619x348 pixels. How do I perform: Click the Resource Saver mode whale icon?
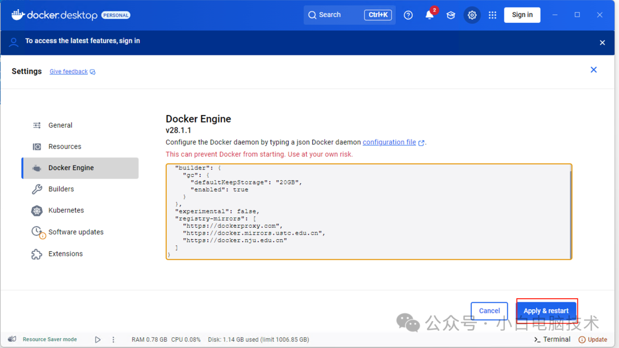pos(12,339)
